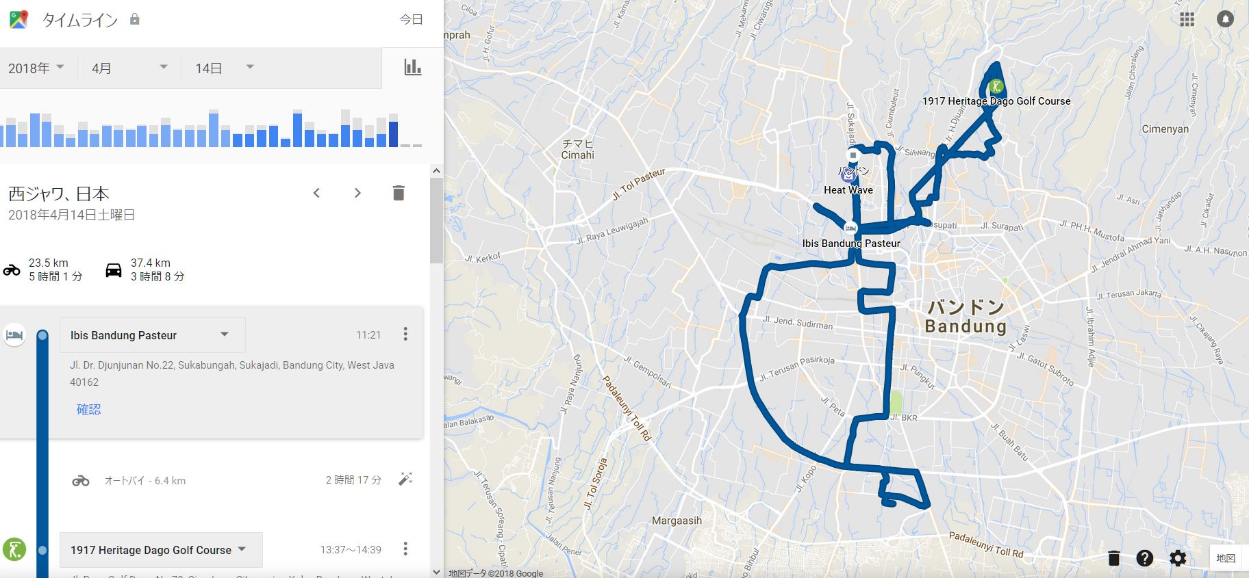Image resolution: width=1249 pixels, height=578 pixels.
Task: Click the Jl. Dr. Djunjunan No.22 address text
Action: tap(232, 373)
